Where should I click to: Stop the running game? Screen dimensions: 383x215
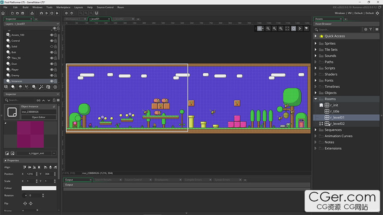coord(52,13)
